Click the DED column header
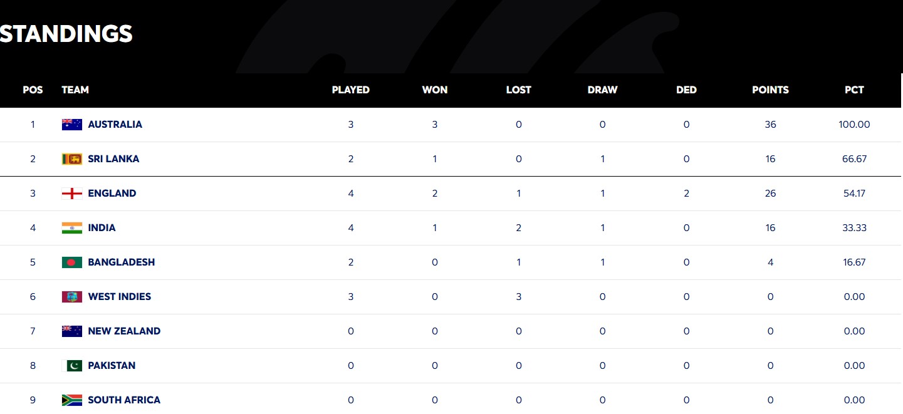 click(686, 90)
